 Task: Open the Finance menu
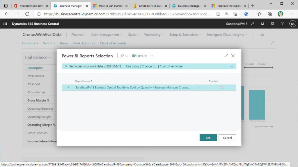coord(79,35)
